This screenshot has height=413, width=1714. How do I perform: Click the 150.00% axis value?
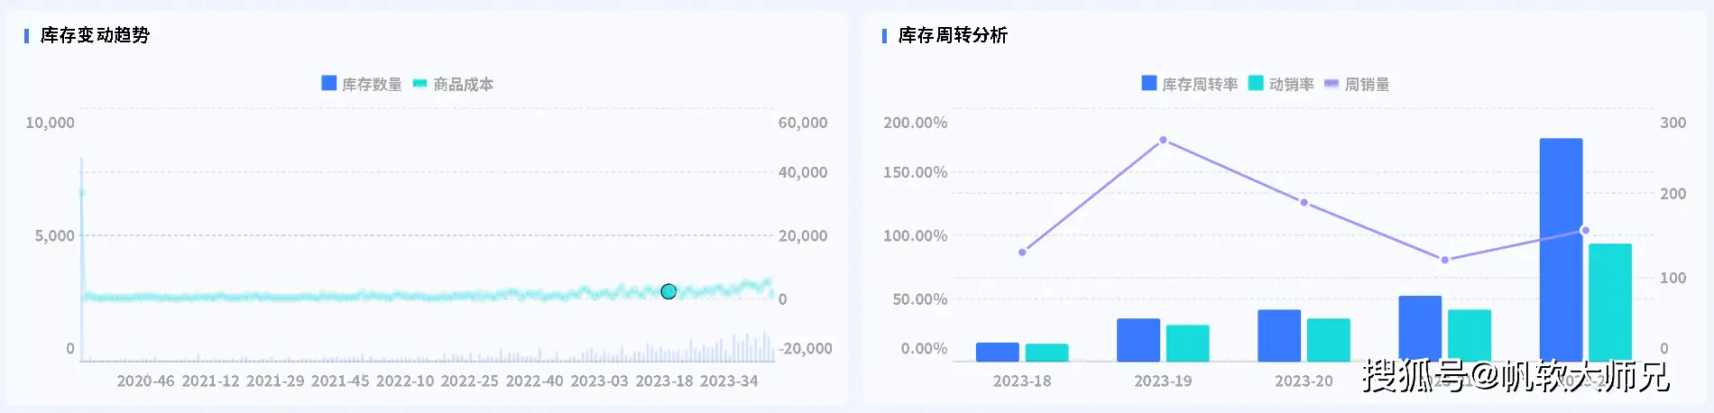pyautogui.click(x=915, y=172)
